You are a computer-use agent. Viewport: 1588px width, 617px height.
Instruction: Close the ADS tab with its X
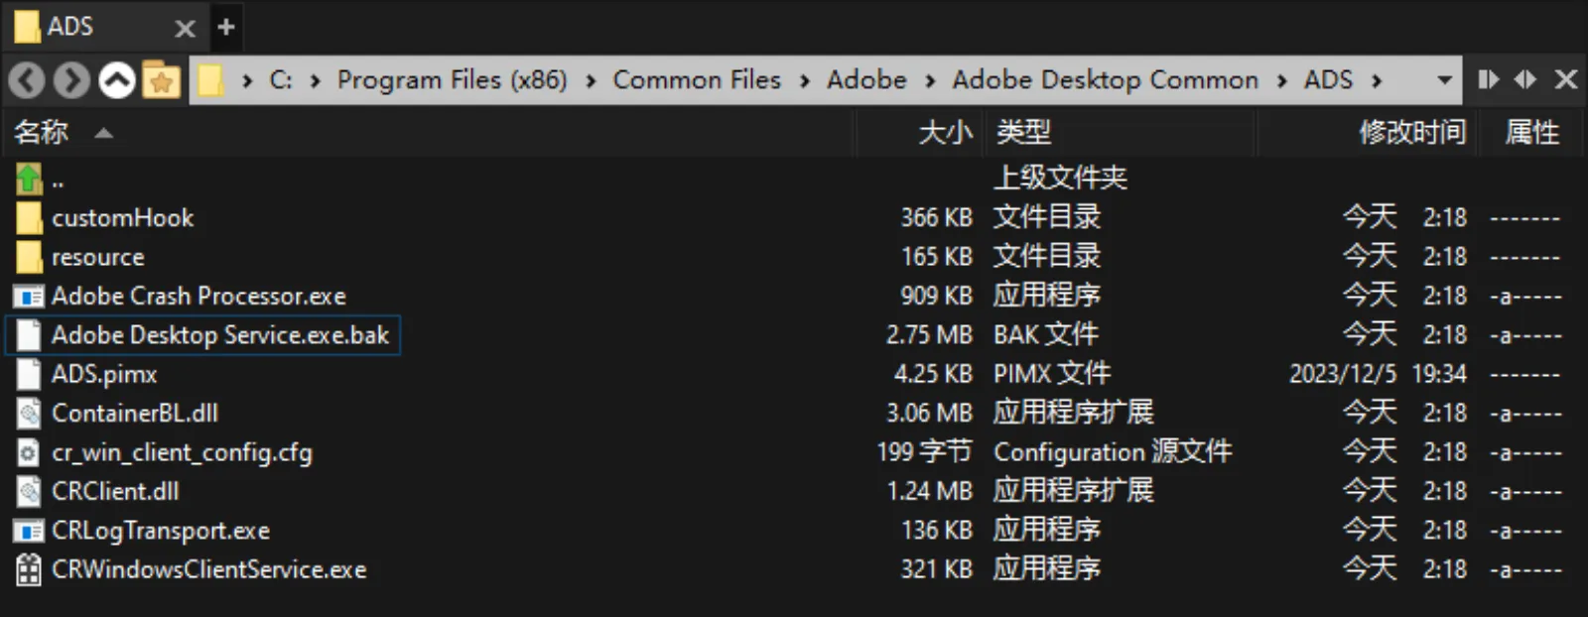point(185,27)
